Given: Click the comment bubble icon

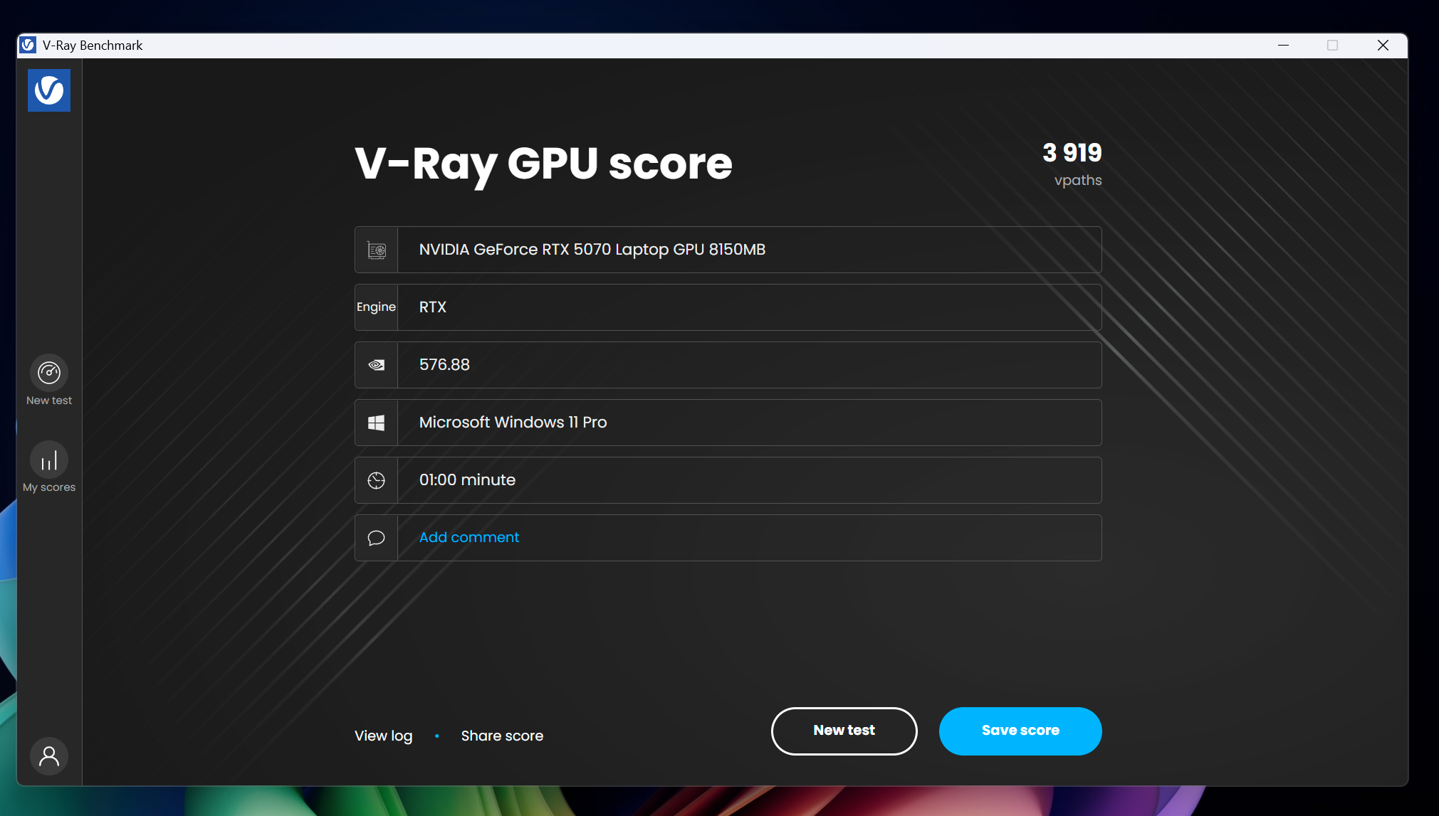Looking at the screenshot, I should point(377,538).
